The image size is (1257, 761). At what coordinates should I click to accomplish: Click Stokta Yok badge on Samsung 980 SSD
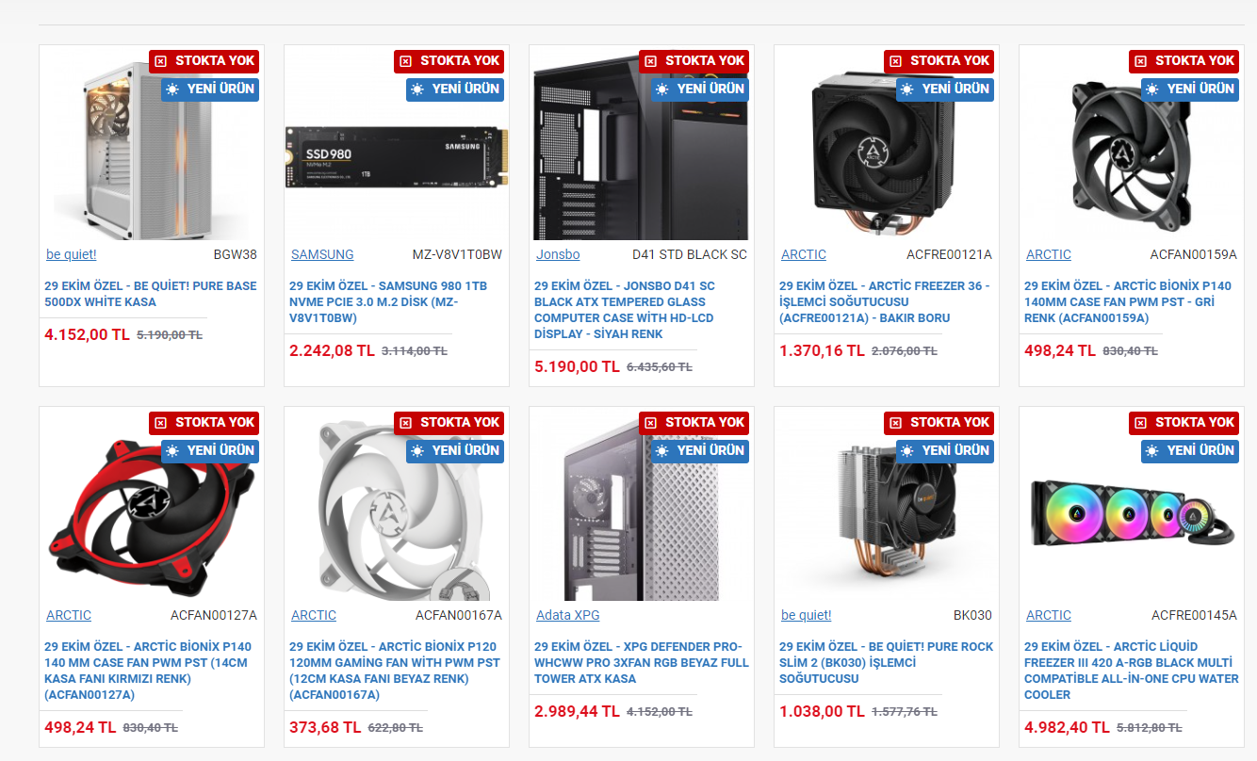click(449, 61)
